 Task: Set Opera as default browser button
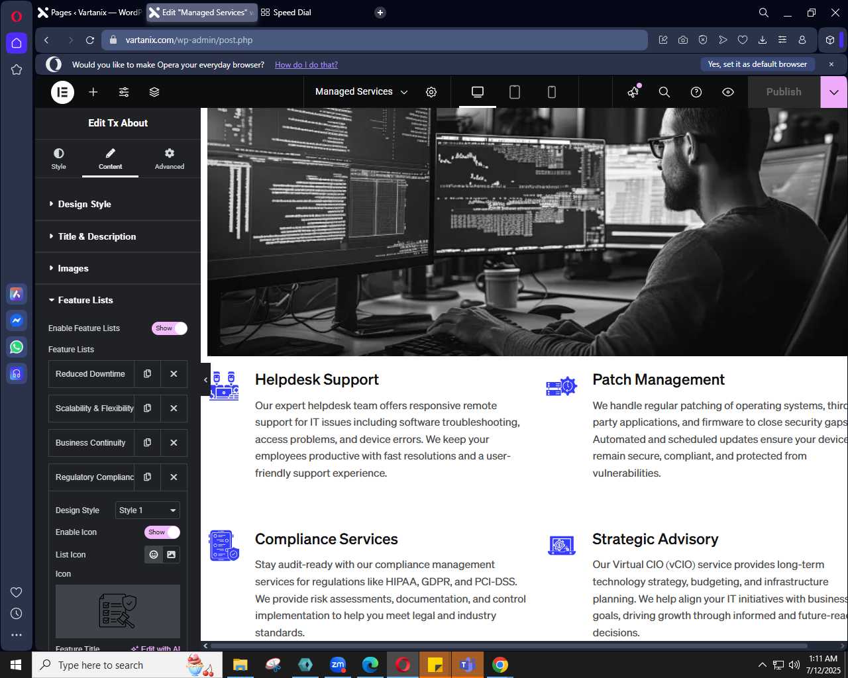coord(757,64)
